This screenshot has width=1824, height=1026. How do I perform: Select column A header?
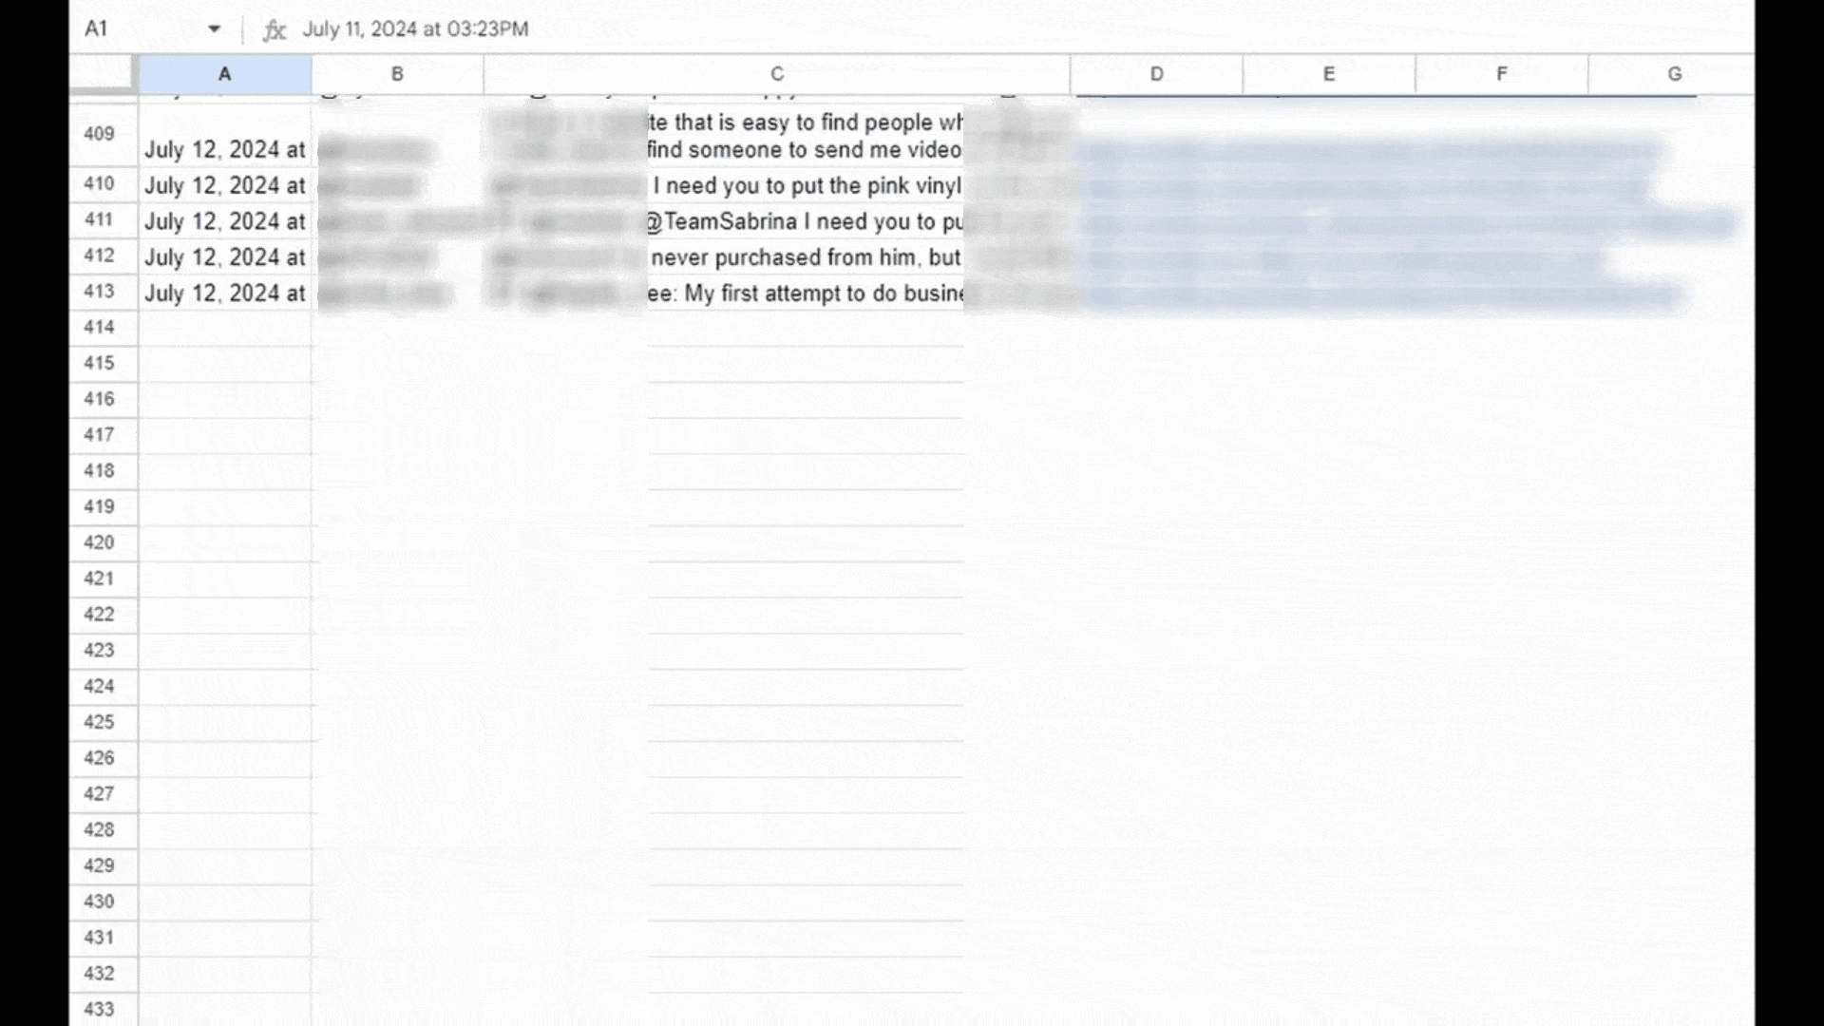tap(225, 74)
